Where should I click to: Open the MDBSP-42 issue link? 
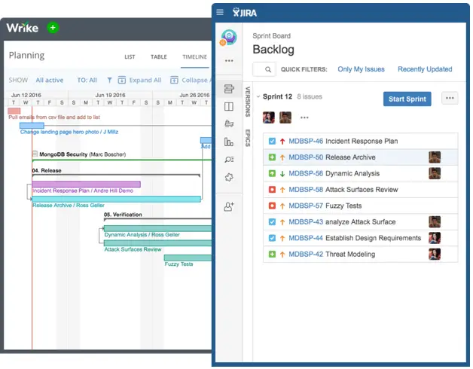pos(306,255)
